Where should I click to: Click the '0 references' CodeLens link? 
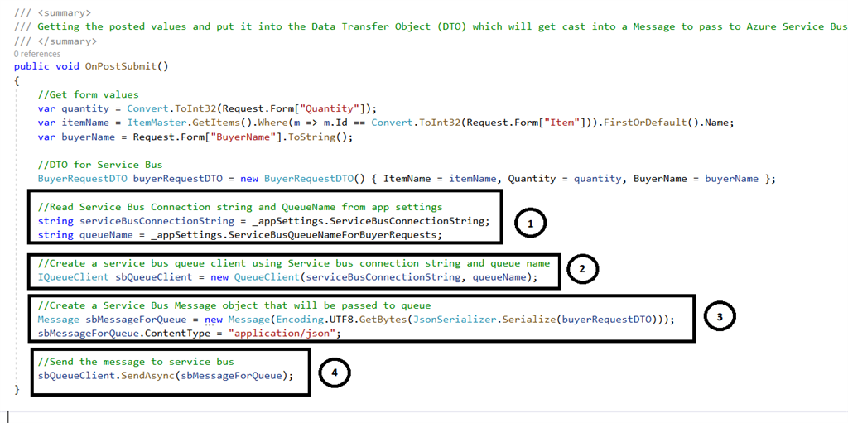[37, 54]
